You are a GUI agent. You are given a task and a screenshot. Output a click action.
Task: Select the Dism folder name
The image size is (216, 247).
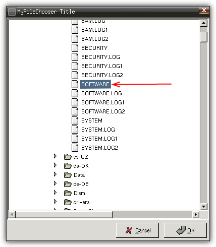pos(79,193)
